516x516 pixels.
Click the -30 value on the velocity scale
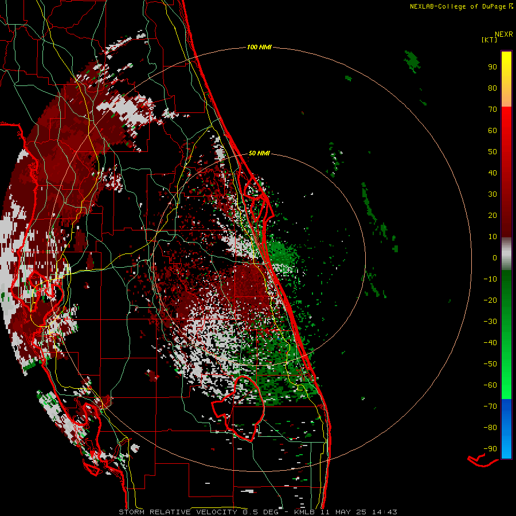click(490, 322)
